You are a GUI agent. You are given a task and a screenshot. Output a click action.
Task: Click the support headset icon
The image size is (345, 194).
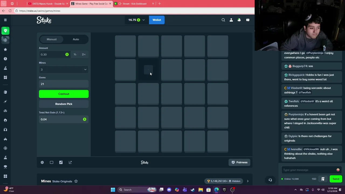pyautogui.click(x=270, y=180)
